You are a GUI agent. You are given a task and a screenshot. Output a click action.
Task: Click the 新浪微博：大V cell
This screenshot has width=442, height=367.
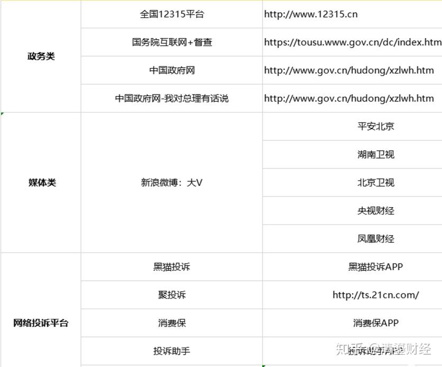[172, 183]
